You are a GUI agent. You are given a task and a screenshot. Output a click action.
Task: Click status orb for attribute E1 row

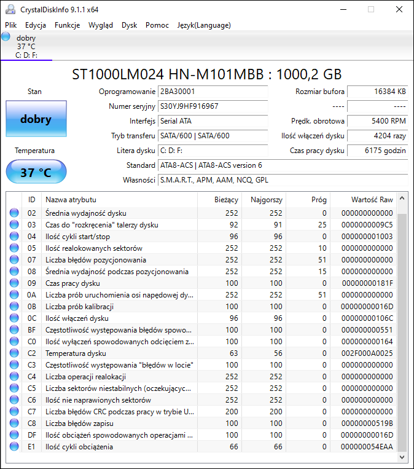[x=14, y=446]
